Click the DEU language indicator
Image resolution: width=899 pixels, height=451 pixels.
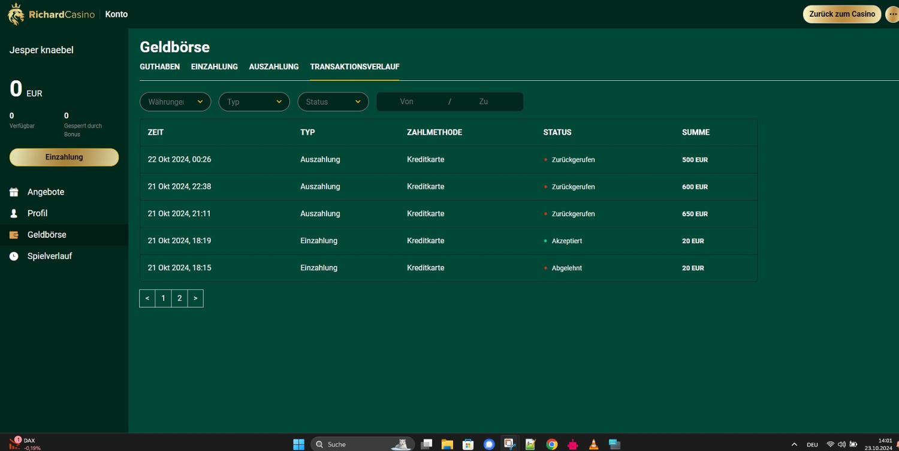[812, 444]
